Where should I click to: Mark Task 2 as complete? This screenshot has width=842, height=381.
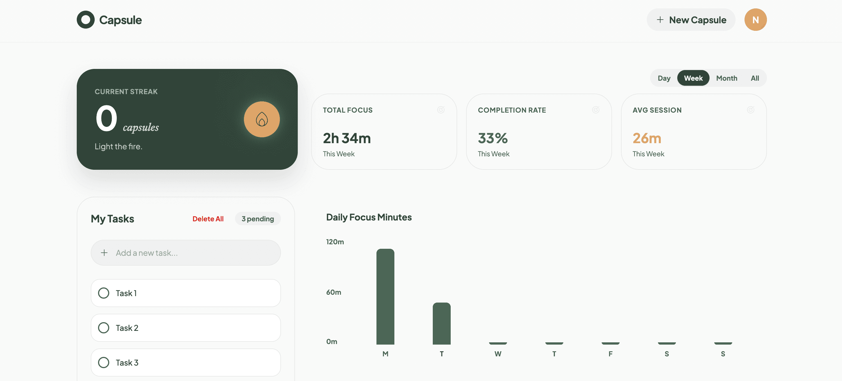click(x=104, y=328)
